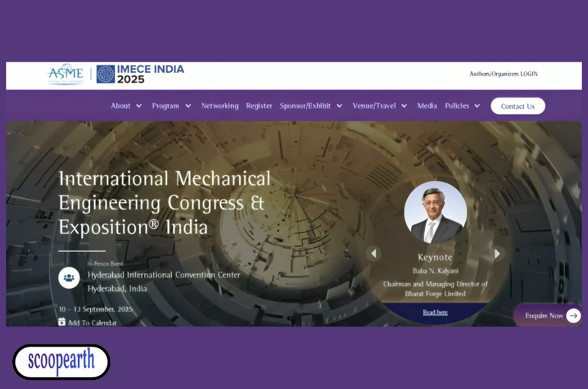Expand the Sponsor/Exhibit dropdown chevron
588x389 pixels.
click(339, 106)
